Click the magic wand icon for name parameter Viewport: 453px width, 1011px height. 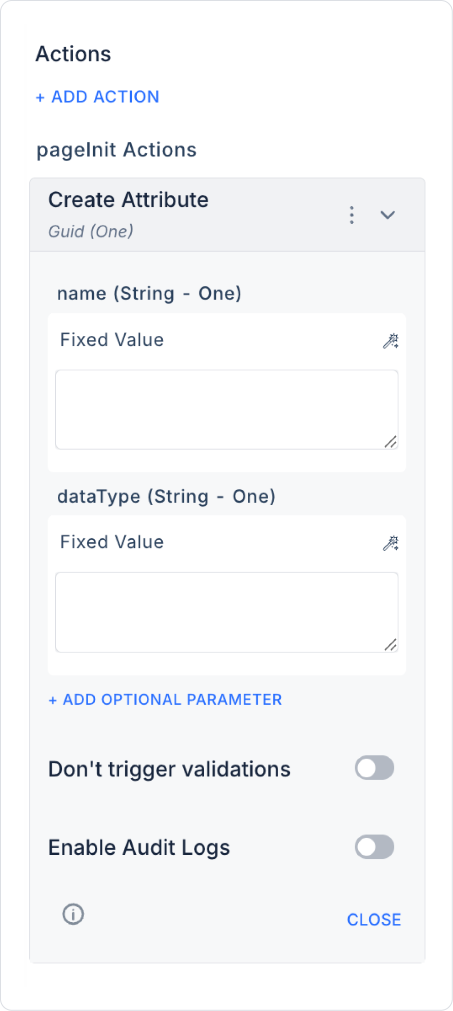(x=390, y=341)
